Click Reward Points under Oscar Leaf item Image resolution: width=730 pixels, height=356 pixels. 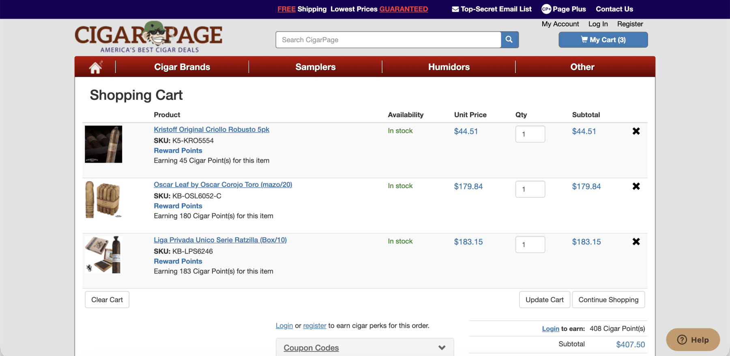click(178, 206)
